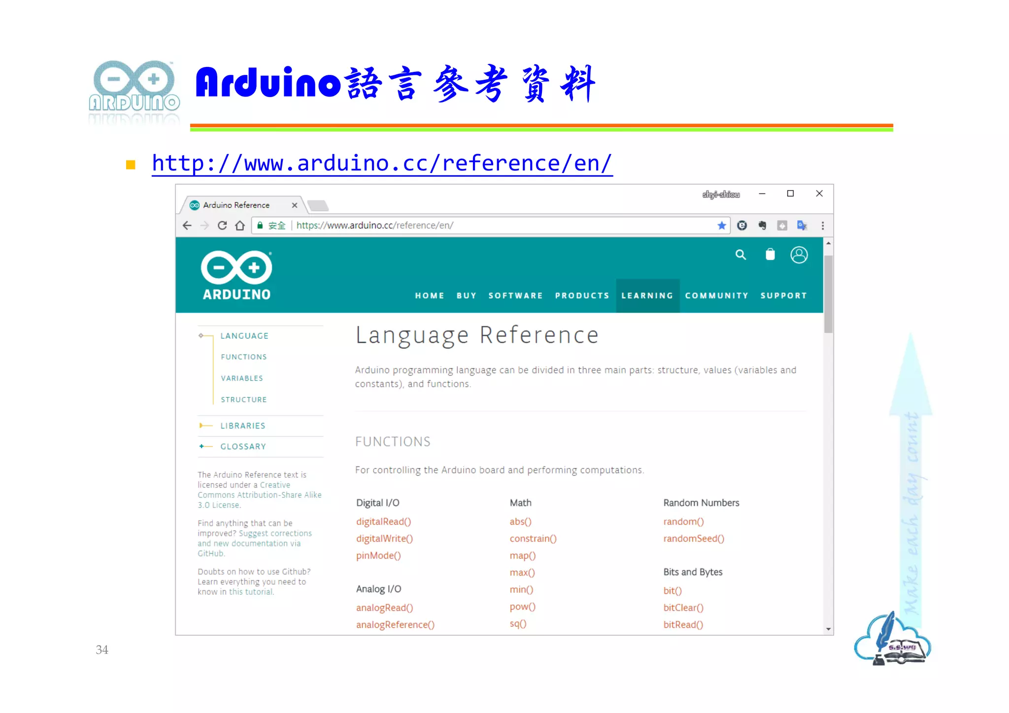Open the constrain() reference link
This screenshot has width=1009, height=713.
(533, 539)
